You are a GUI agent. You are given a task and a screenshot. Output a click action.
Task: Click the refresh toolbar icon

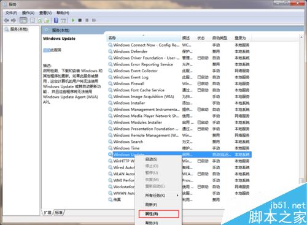coord(40,20)
